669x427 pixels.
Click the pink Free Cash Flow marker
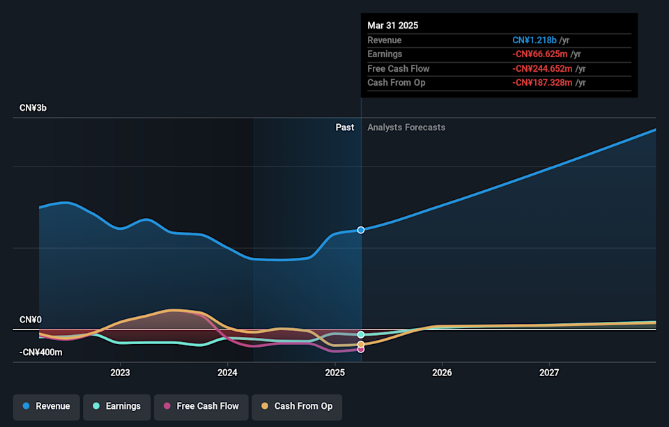coord(361,349)
